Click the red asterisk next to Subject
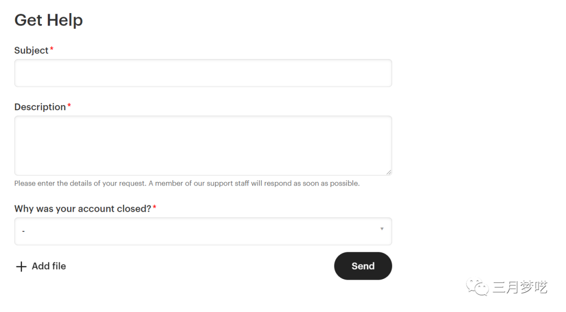 pos(51,50)
